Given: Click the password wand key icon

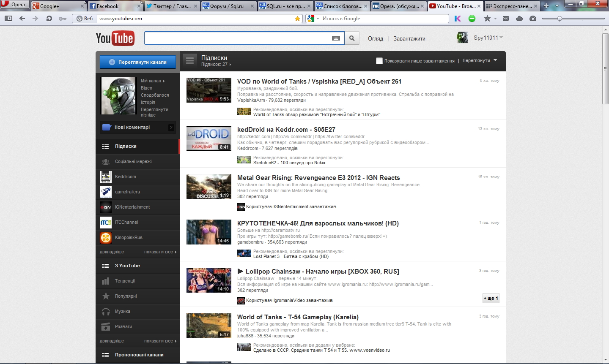Looking at the screenshot, I should [x=63, y=19].
